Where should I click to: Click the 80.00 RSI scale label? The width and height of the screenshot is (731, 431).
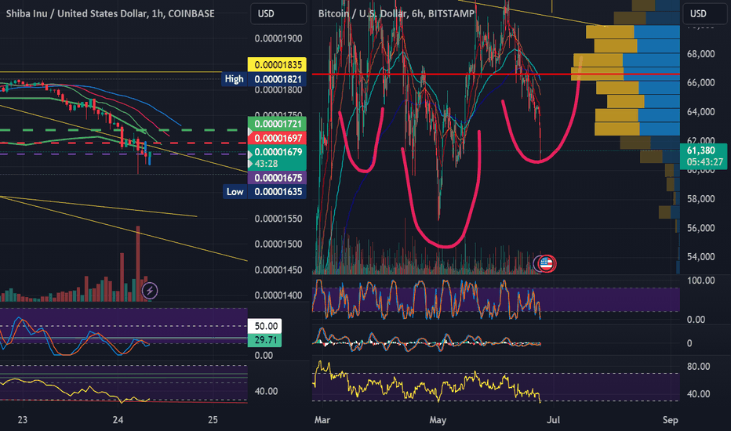click(x=698, y=366)
